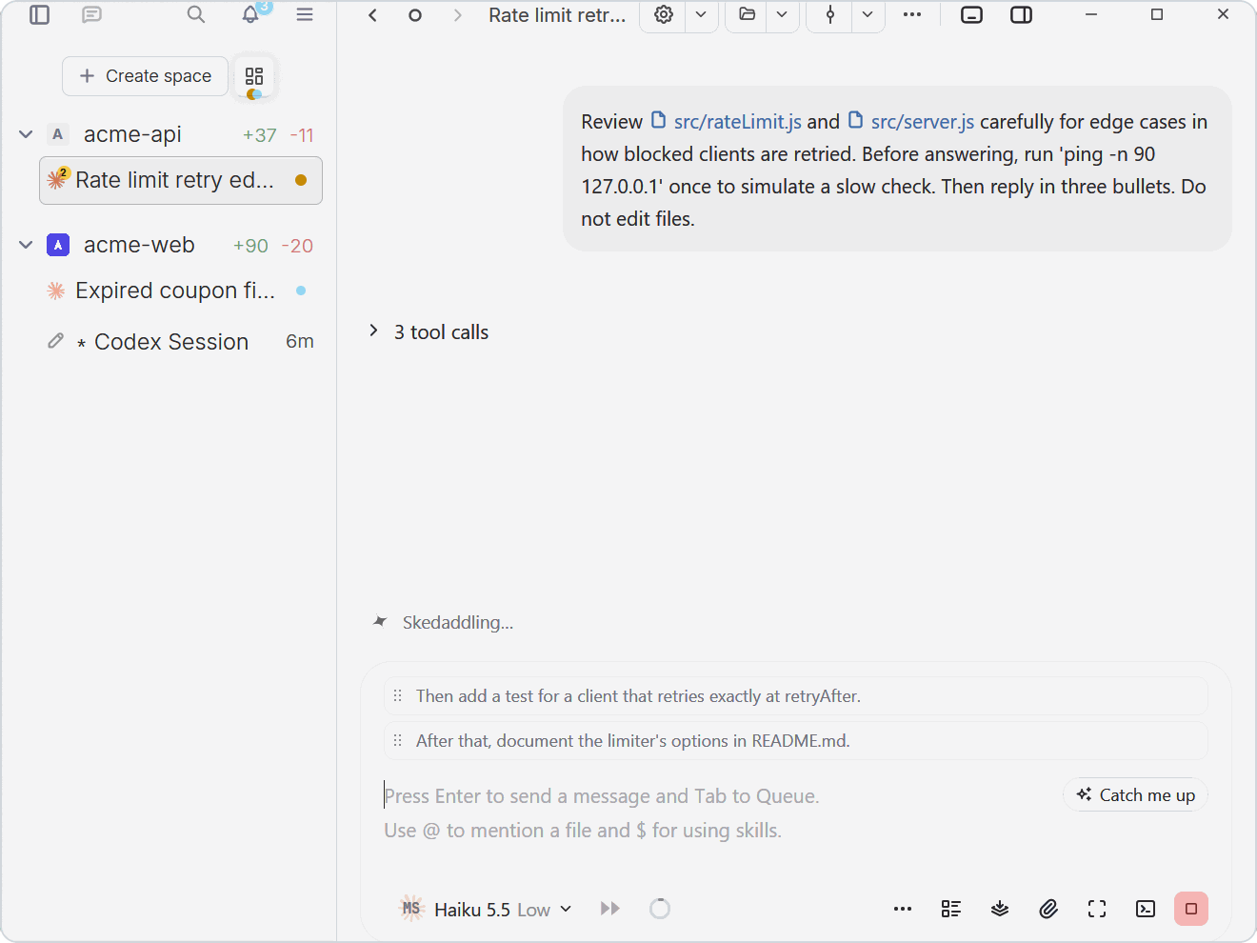Open the src/server.js file link

coord(911,122)
